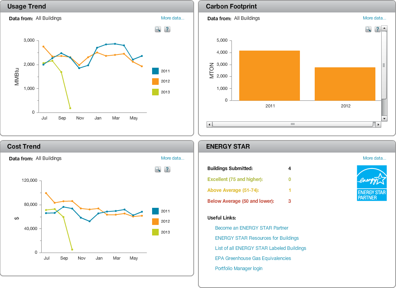Click the 2011 bar in Carbon Footprint

coord(269,76)
